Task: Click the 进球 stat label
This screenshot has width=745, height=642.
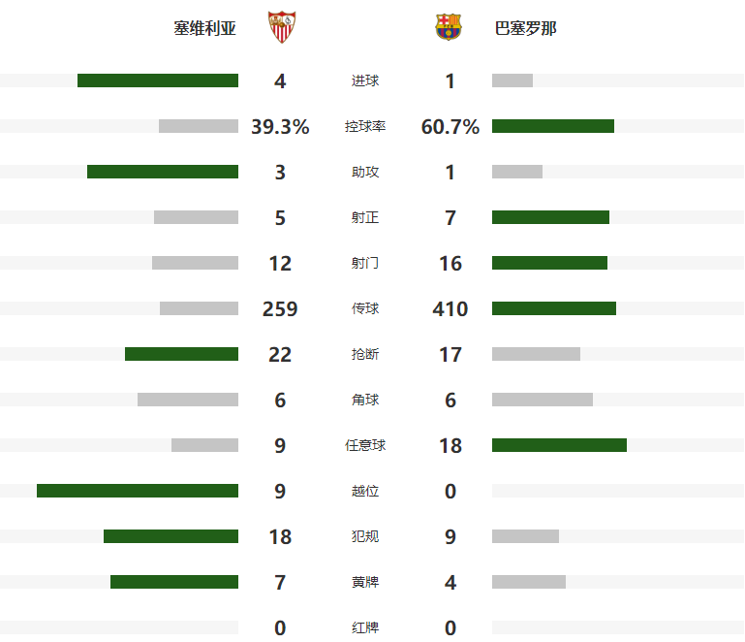Action: (x=365, y=81)
